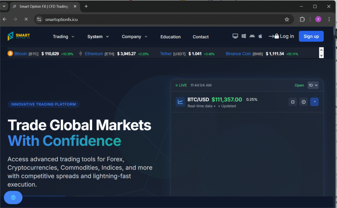Toggle the target record icon on the chart widget

tap(303, 102)
